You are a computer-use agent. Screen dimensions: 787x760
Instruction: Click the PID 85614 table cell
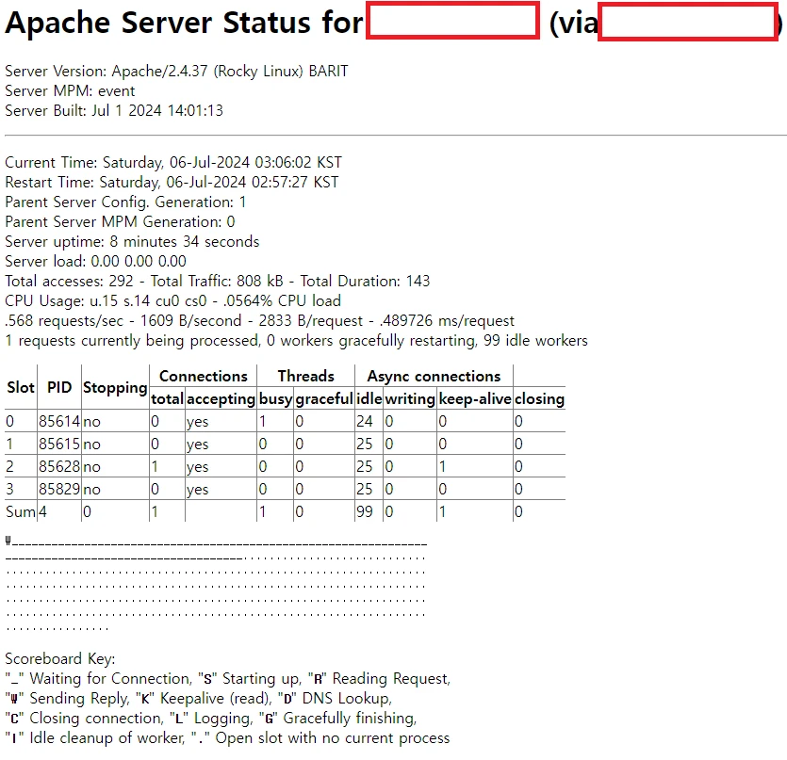tap(59, 422)
